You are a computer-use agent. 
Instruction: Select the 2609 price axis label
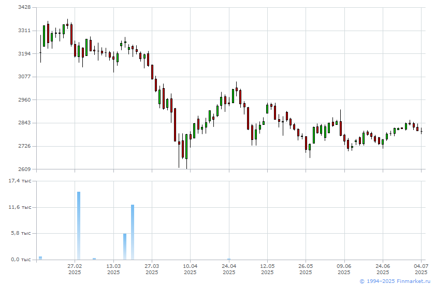click(x=24, y=169)
